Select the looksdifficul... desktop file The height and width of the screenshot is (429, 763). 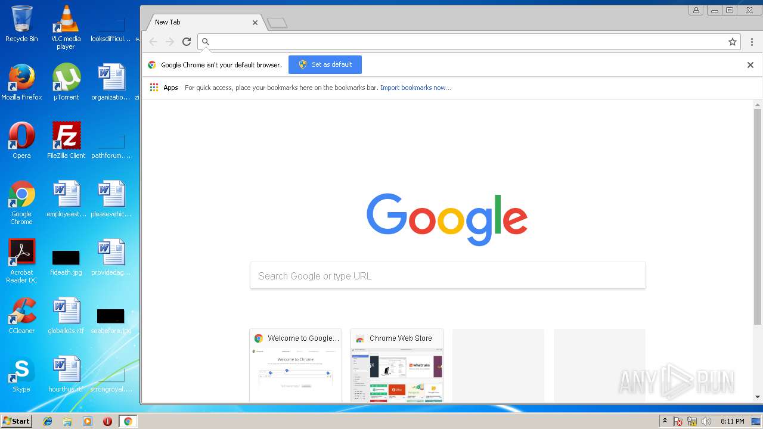pyautogui.click(x=111, y=29)
